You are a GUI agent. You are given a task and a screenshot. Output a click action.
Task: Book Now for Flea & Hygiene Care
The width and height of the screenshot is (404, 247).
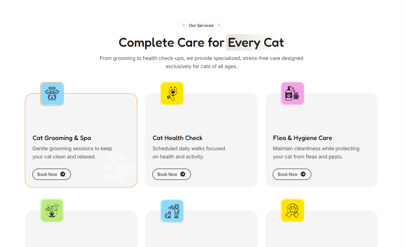click(x=292, y=174)
